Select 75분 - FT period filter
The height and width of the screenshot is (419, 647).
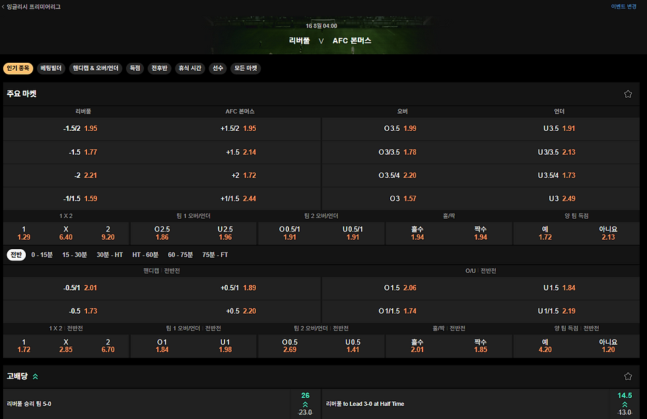[x=215, y=254]
